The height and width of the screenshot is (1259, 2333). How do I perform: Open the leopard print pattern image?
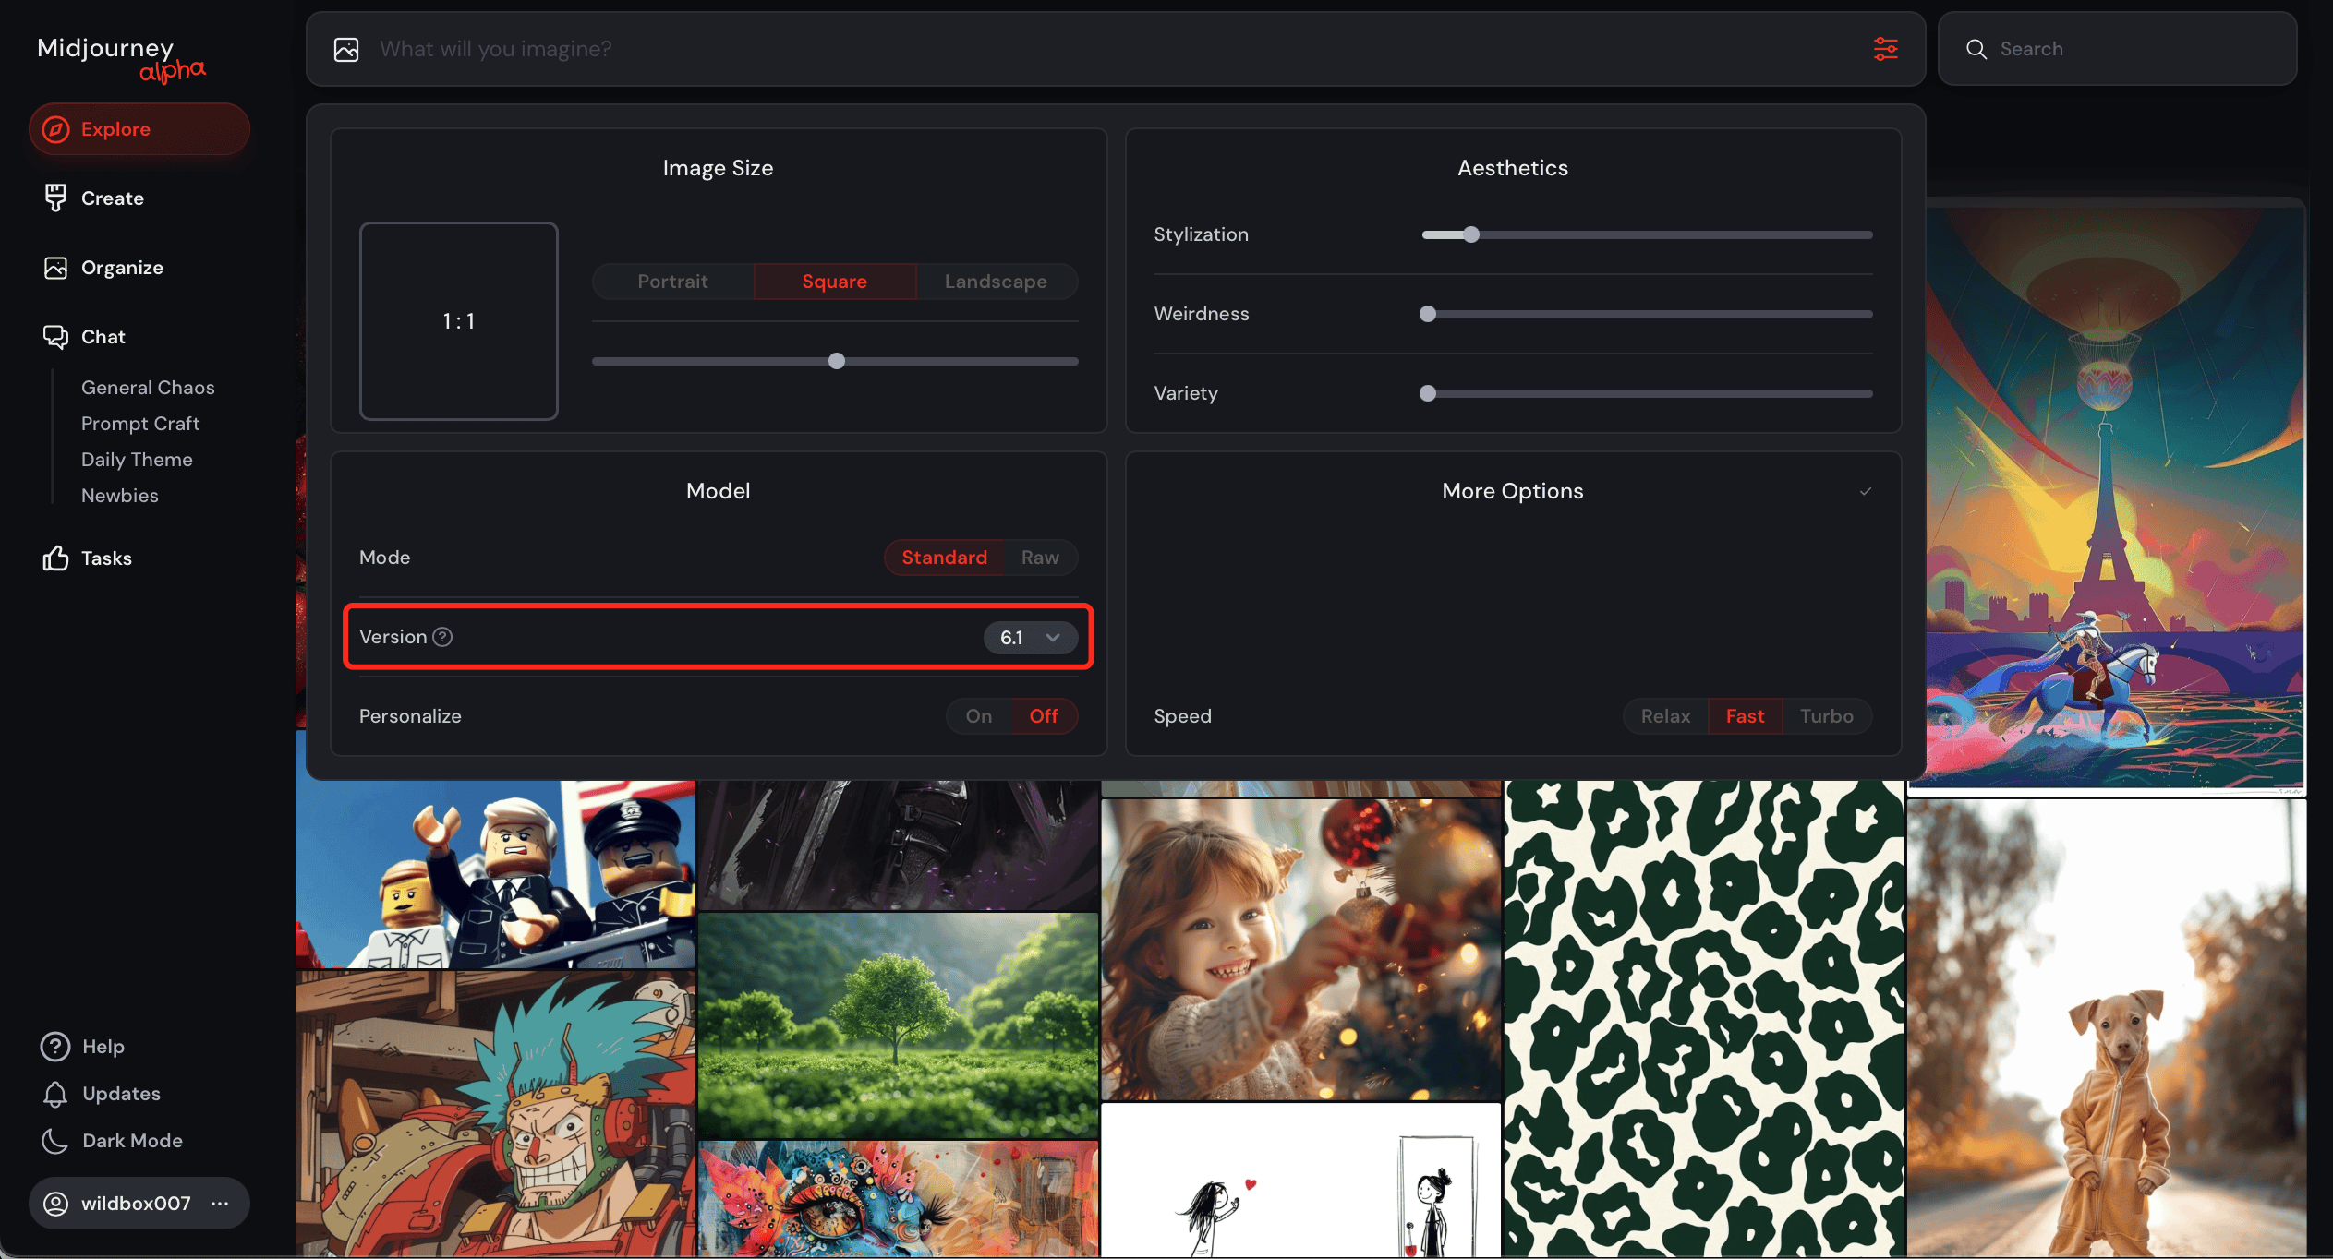tap(1704, 1019)
